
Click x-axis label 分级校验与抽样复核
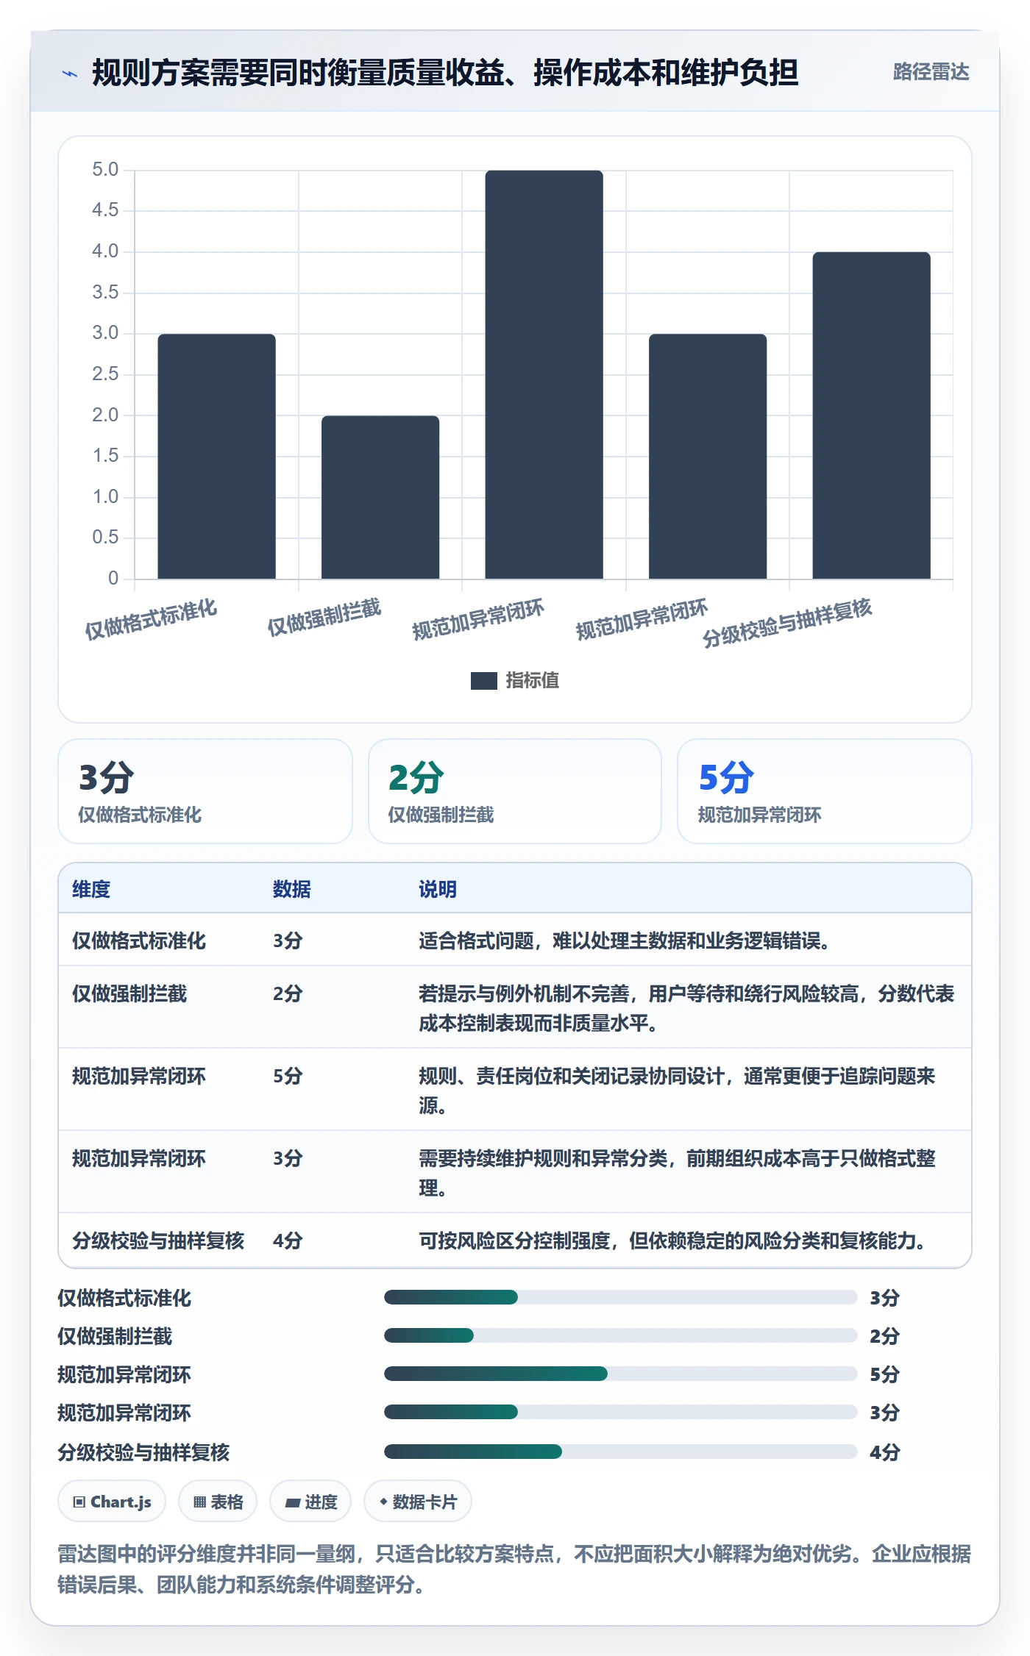click(786, 622)
